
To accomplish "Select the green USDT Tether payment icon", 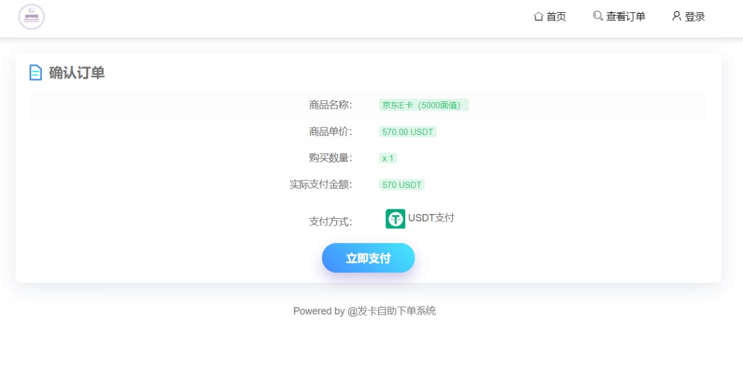I will click(395, 219).
